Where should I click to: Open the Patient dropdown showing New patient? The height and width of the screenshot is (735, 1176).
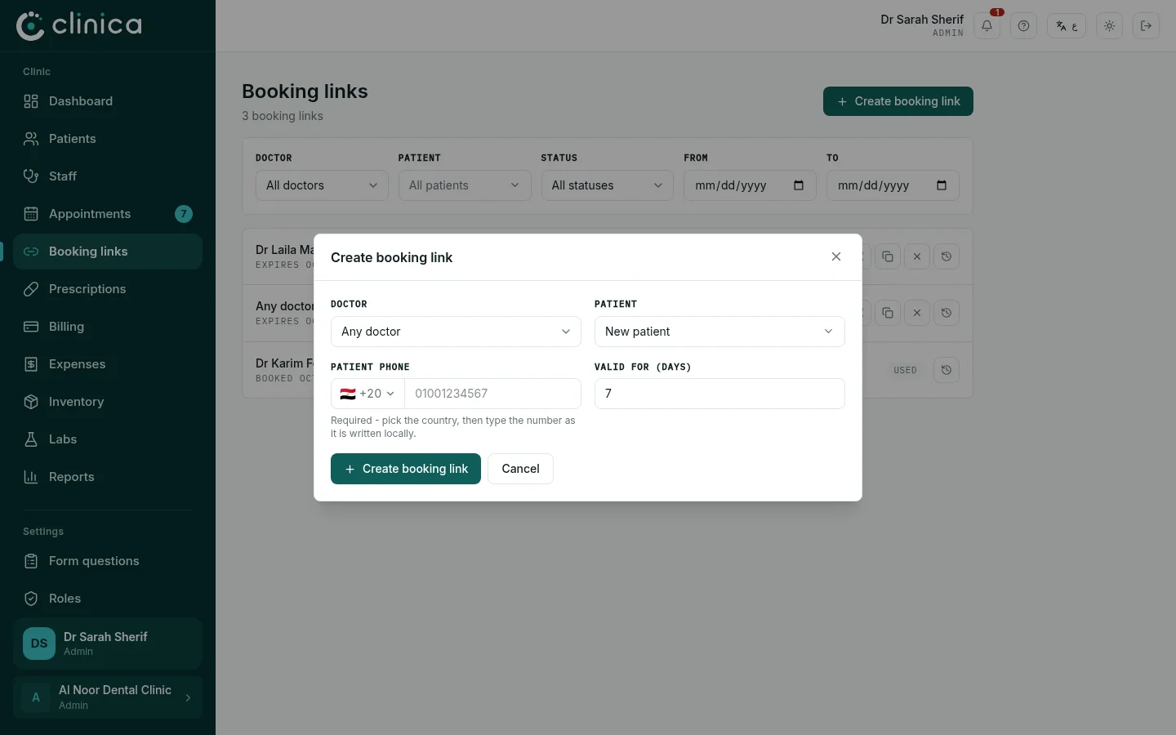point(719,332)
